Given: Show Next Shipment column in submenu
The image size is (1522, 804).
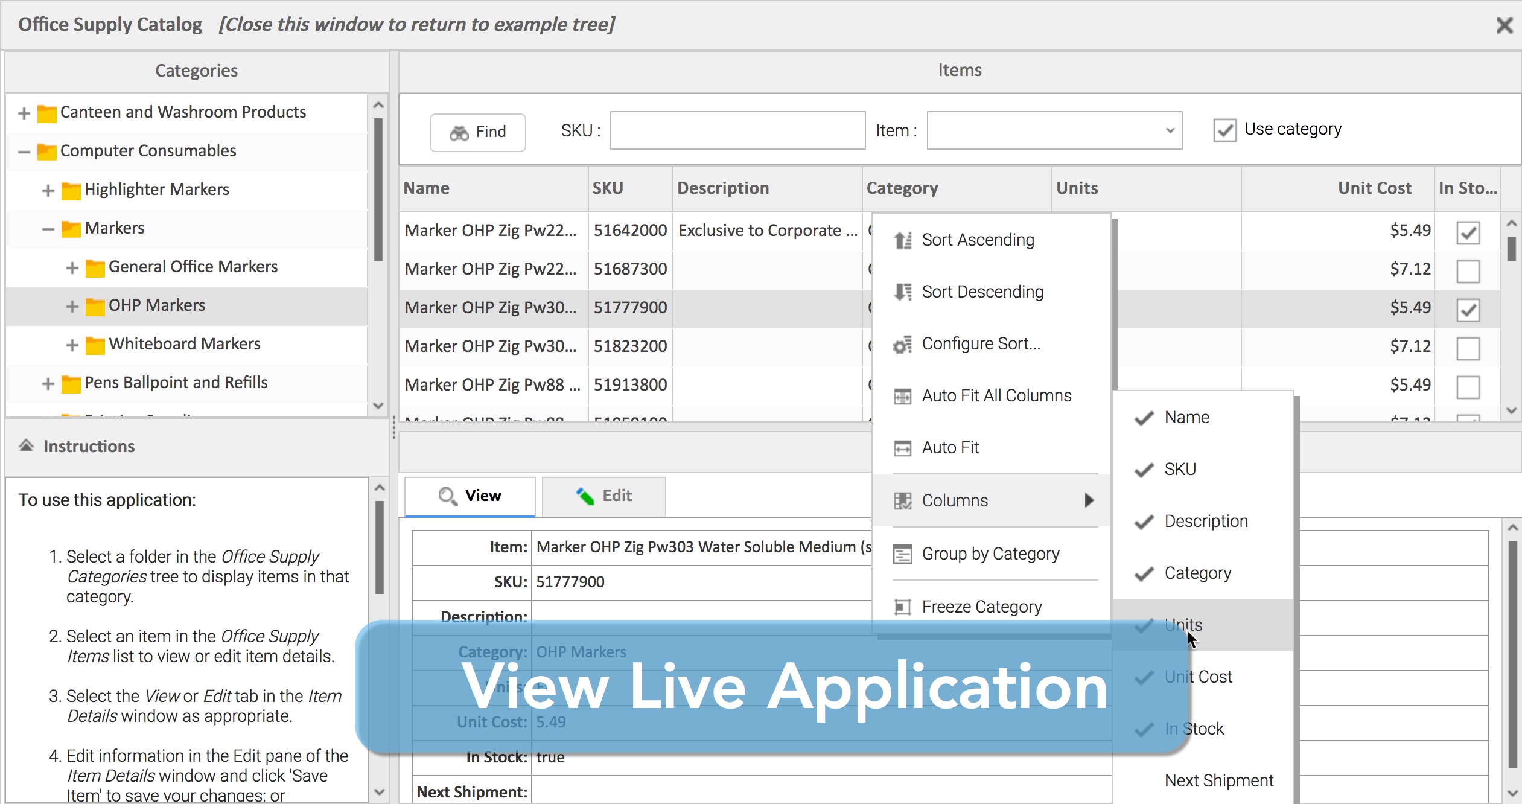Looking at the screenshot, I should coord(1203,781).
